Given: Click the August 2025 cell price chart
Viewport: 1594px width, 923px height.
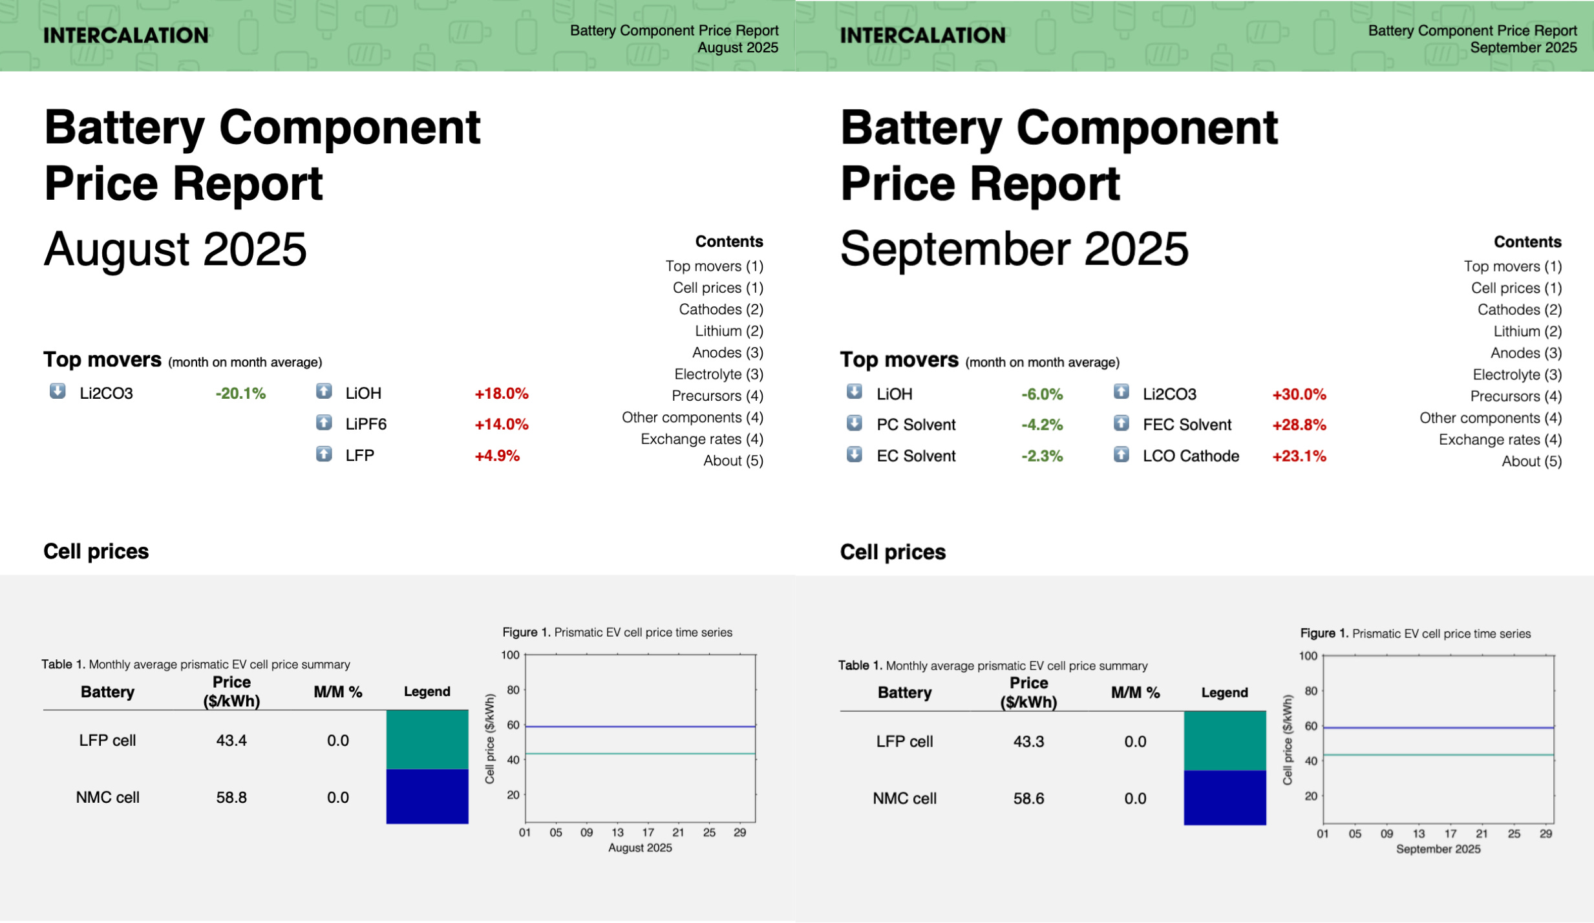Looking at the screenshot, I should [640, 738].
